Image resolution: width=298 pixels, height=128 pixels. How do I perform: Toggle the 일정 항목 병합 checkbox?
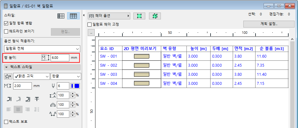pos(6,23)
